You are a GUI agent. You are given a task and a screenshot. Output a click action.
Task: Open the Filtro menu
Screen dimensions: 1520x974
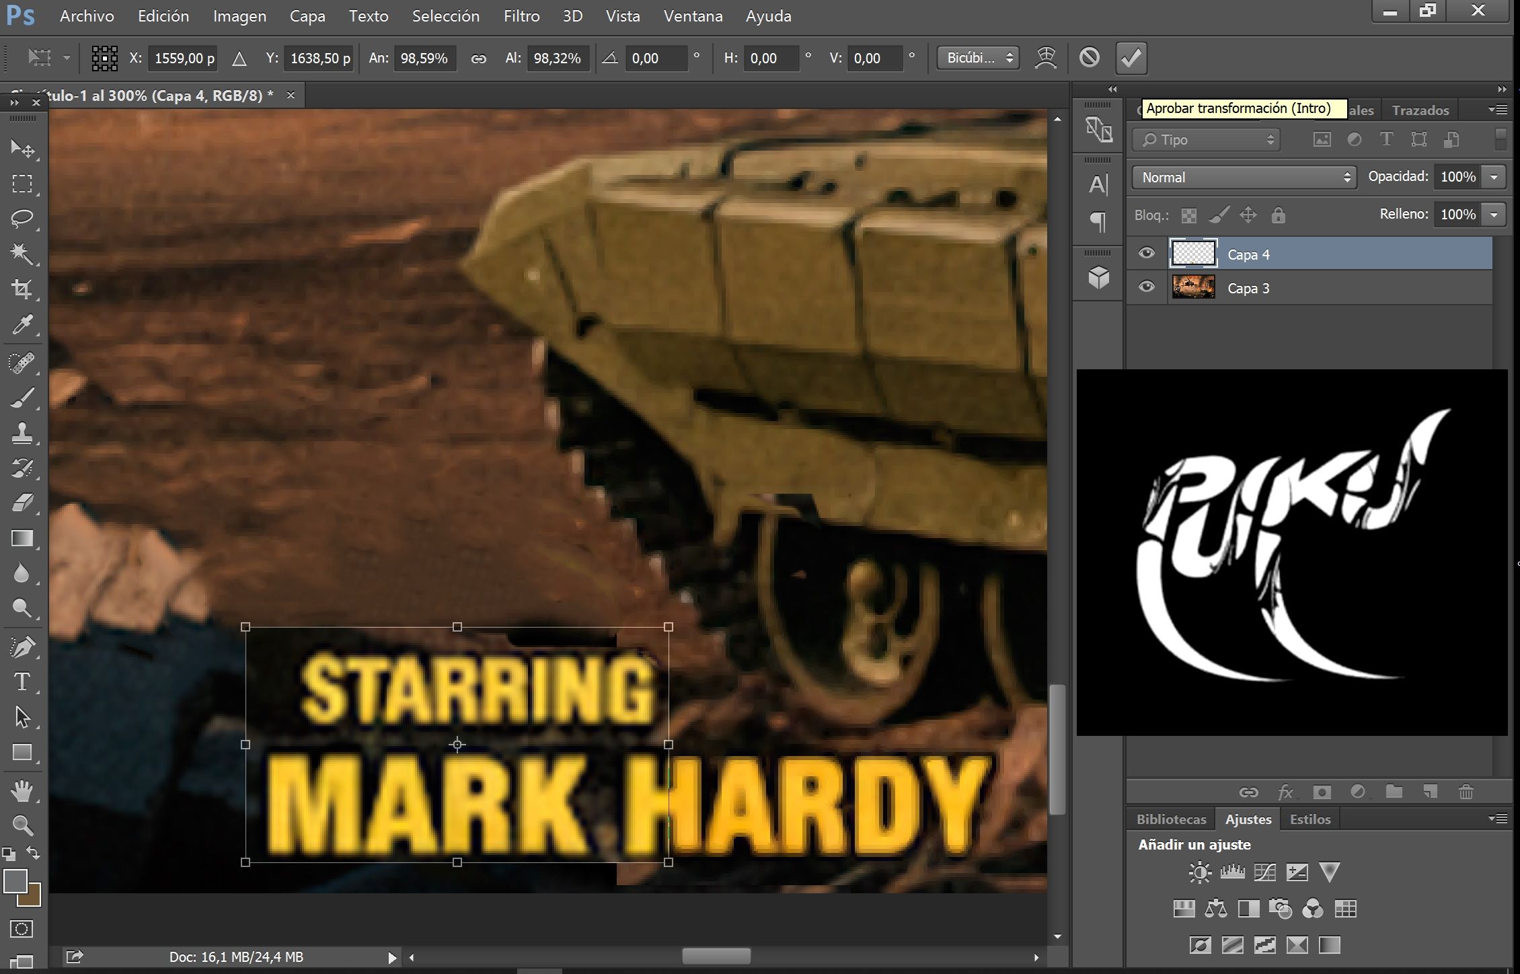(x=521, y=15)
